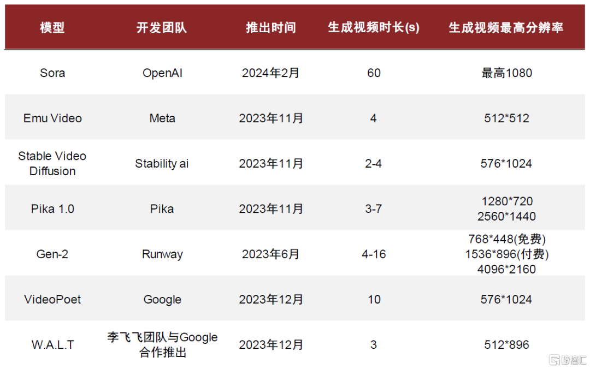Select the Sora model cell
590x369 pixels.
point(52,73)
